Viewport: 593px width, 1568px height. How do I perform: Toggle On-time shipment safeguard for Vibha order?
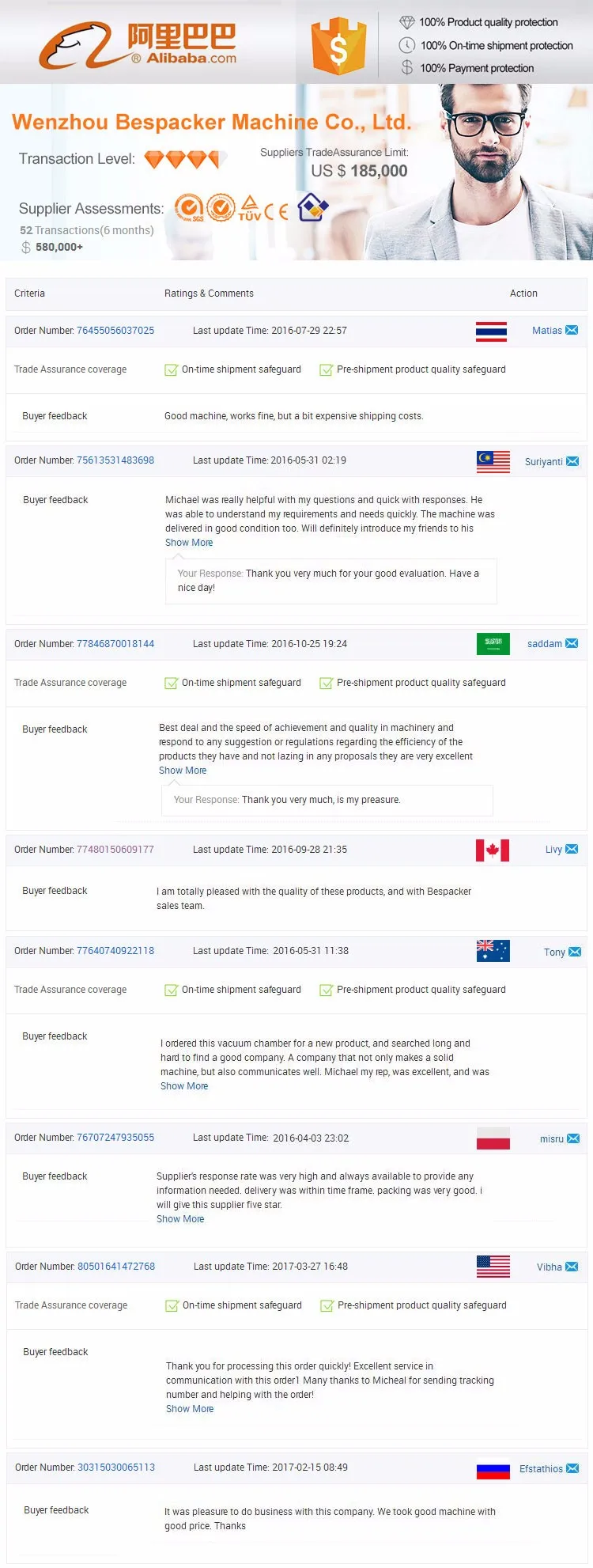point(172,1305)
